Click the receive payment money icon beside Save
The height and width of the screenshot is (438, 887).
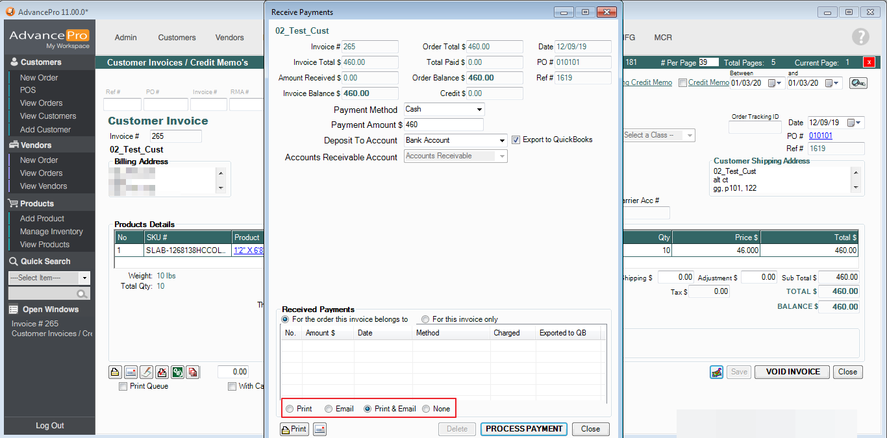(717, 372)
